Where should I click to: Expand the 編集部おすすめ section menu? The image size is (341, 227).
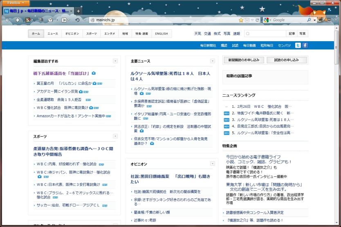[x=115, y=61]
